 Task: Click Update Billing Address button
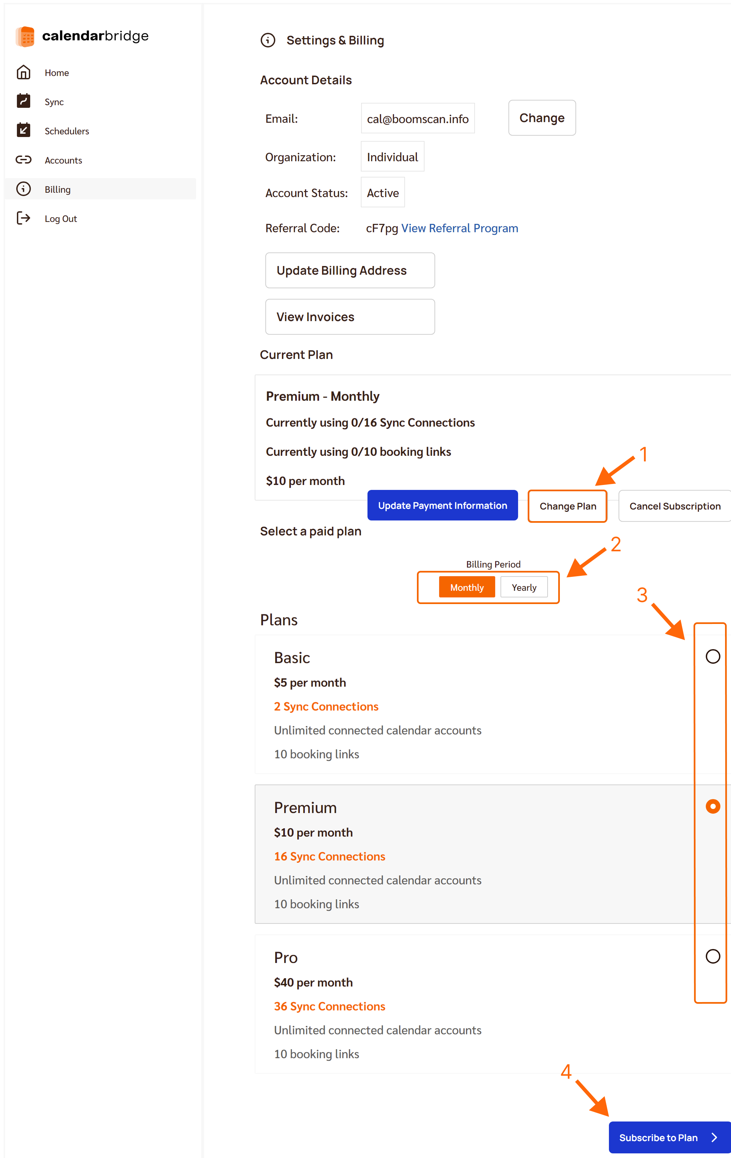(350, 270)
